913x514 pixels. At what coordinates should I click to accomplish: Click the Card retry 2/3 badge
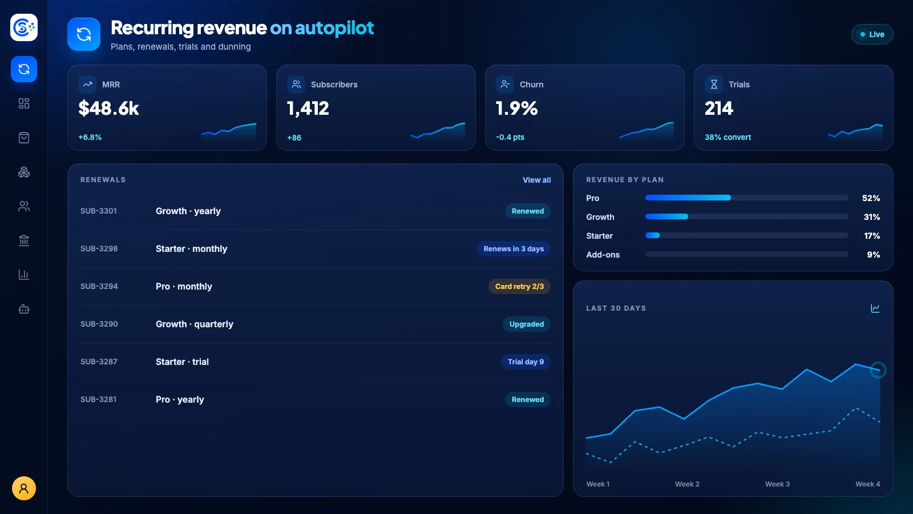coord(519,286)
